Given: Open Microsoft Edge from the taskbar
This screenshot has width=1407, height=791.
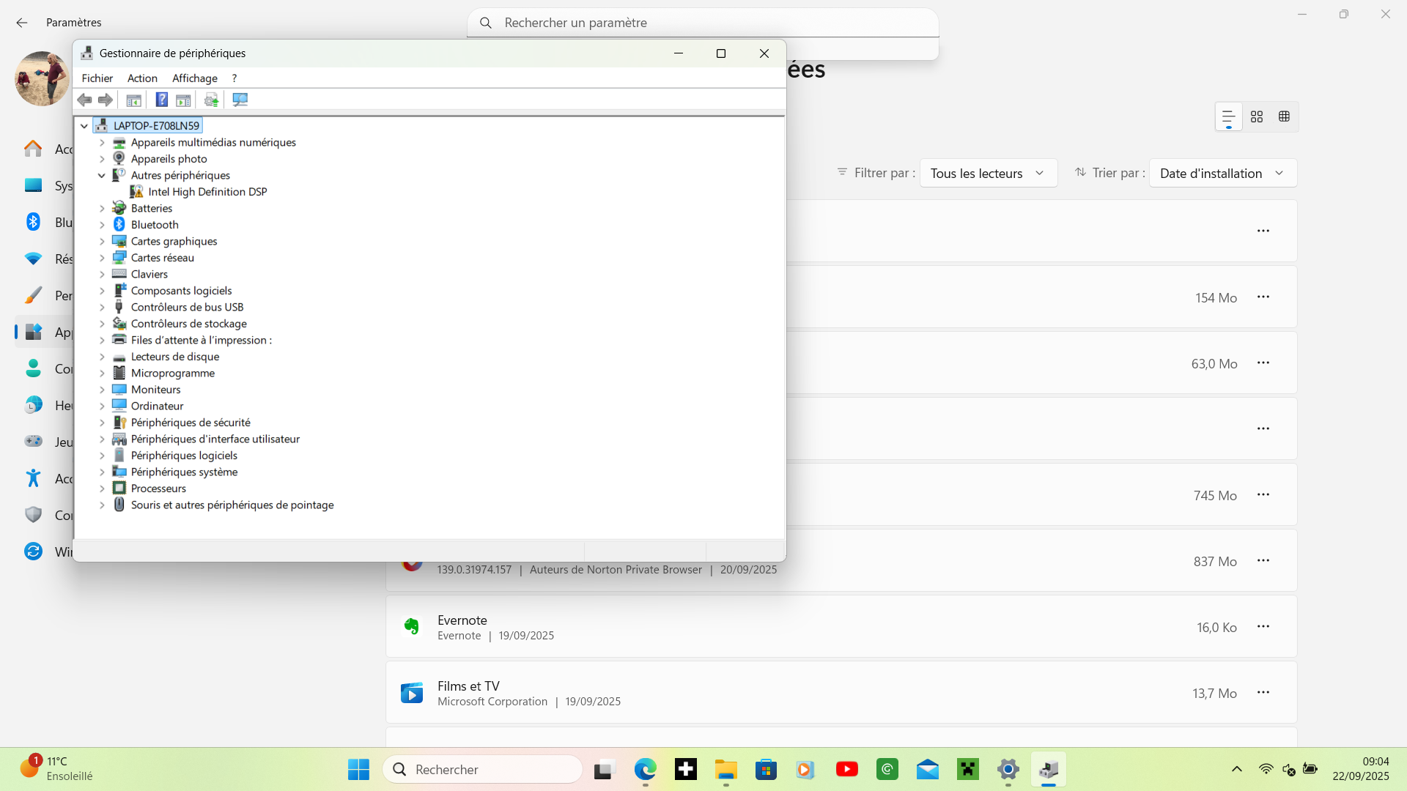Looking at the screenshot, I should pos(645,770).
